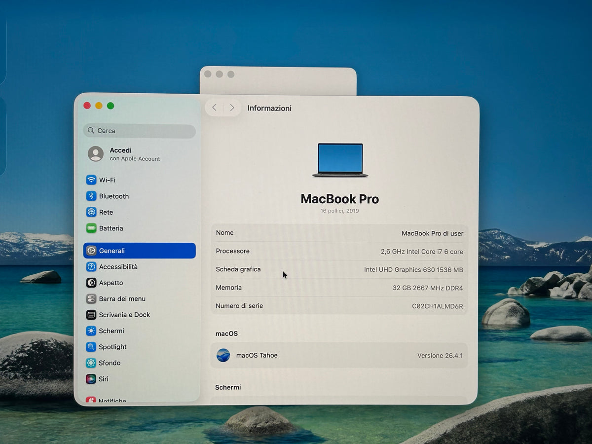Select Siri label in sidebar
The height and width of the screenshot is (444, 592).
104,379
